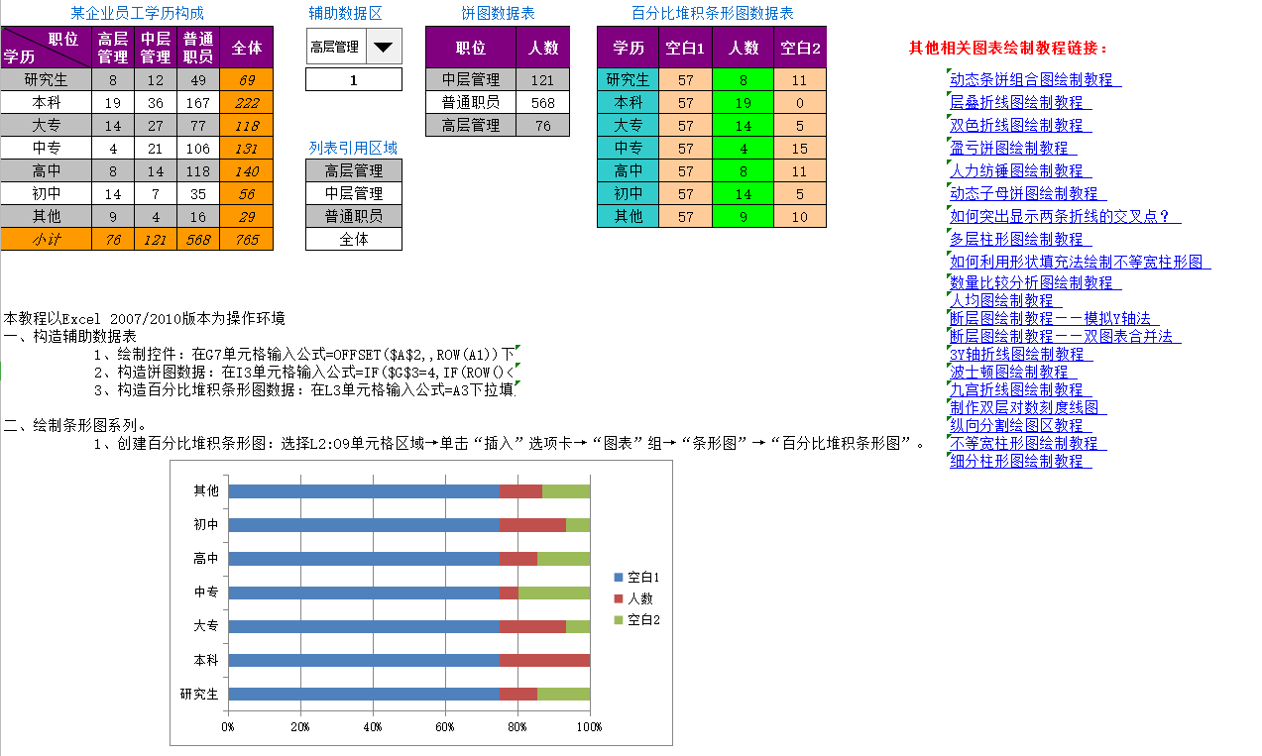This screenshot has width=1262, height=756.
Task: Select the blue 空白1 bar segment for 其他 in chart
Action: [x=364, y=491]
